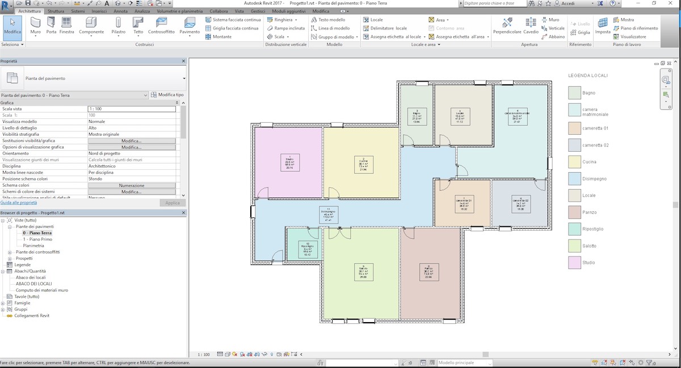The width and height of the screenshot is (681, 368).
Task: Open the Modello principale dropdown
Action: 465,362
